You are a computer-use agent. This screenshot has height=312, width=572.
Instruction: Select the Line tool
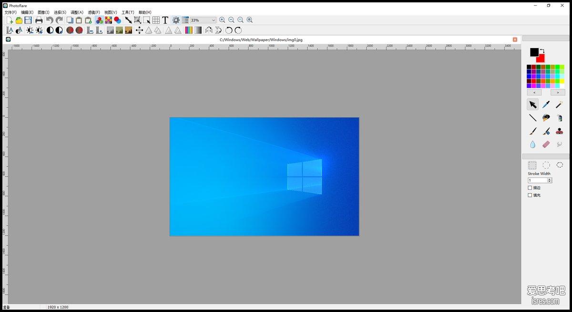[x=532, y=118]
